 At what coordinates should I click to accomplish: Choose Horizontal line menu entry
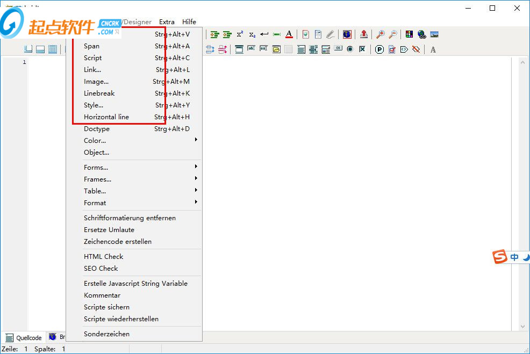134,117
